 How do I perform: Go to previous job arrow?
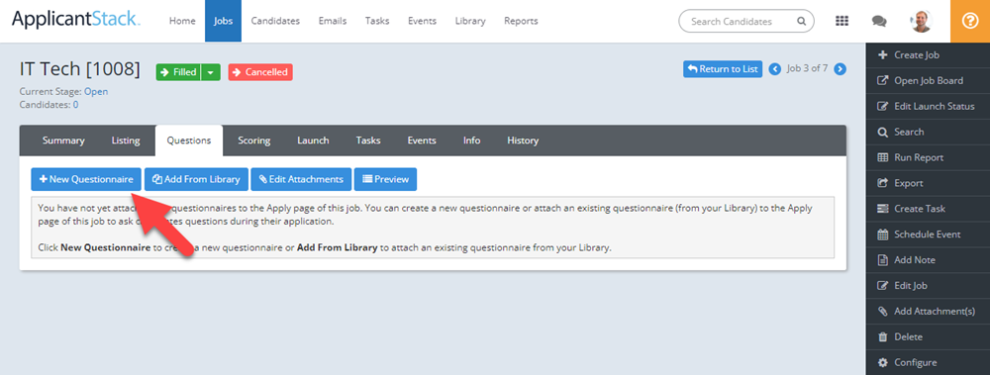tap(775, 69)
